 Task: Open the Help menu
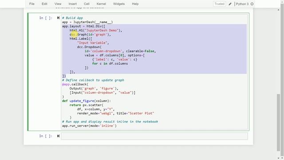pyautogui.click(x=135, y=4)
